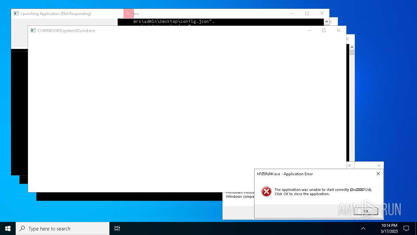Minimize the front cmd.exe window
Screen dimensions: 417x235
point(309,30)
